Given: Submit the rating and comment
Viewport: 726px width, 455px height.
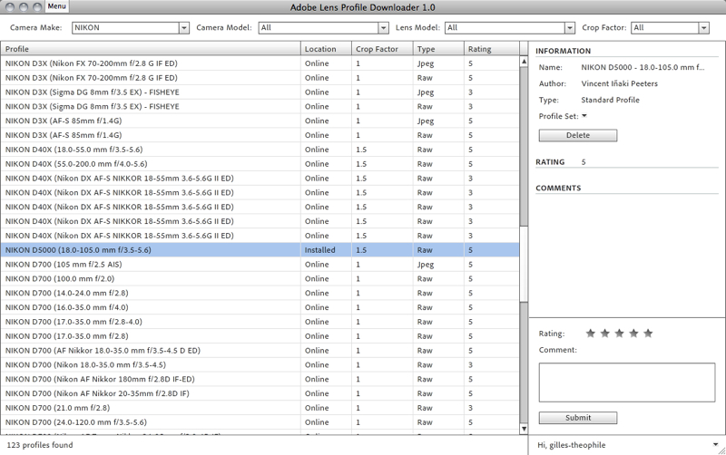Looking at the screenshot, I should pos(578,418).
